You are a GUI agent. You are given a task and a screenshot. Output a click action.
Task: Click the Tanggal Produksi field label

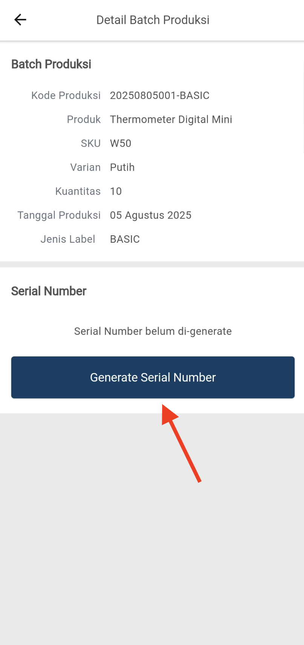59,215
